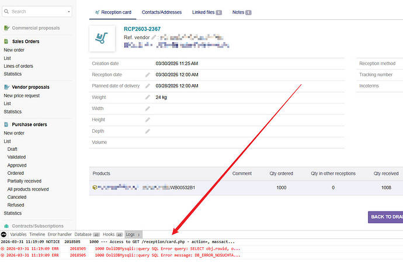Click the Width edit pencil icon
This screenshot has width=403, height=270.
148,109
